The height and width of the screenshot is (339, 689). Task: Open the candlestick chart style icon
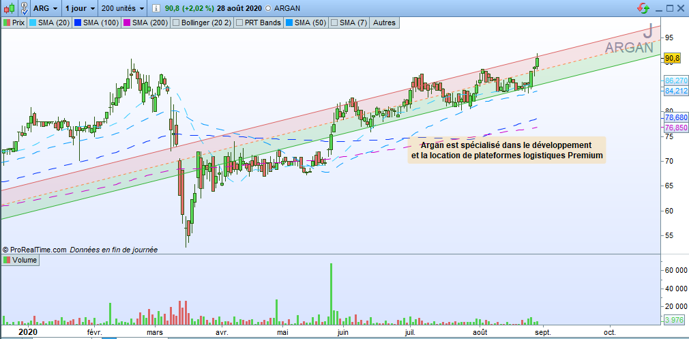(9, 8)
